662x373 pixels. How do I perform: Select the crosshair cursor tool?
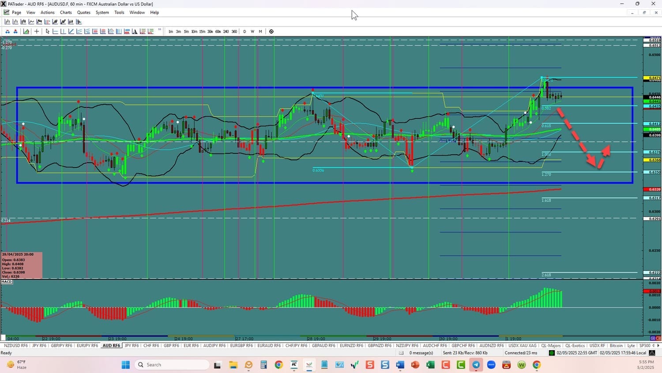(x=37, y=31)
